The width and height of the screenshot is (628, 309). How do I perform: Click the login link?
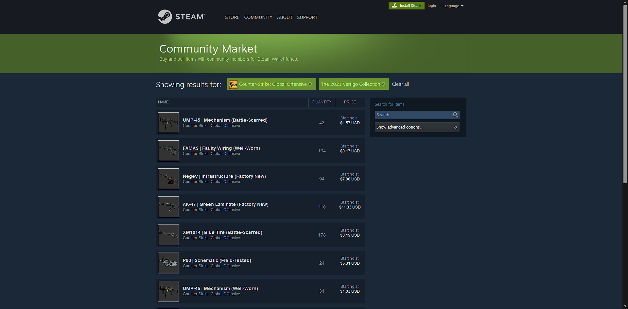coord(432,6)
